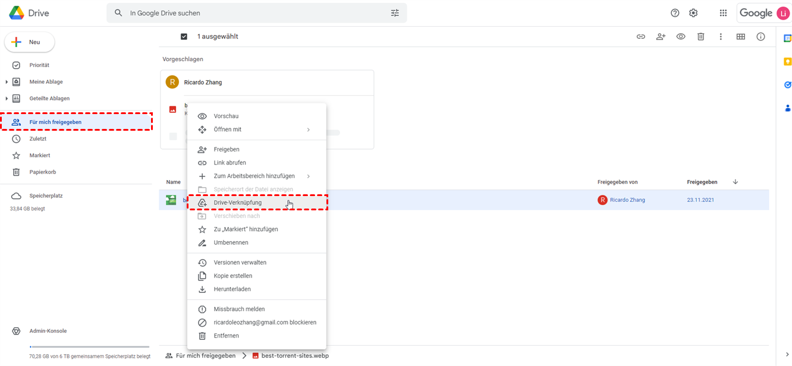Choose Vorschau from context menu
Viewport: 792px width, 366px height.
pyautogui.click(x=256, y=116)
